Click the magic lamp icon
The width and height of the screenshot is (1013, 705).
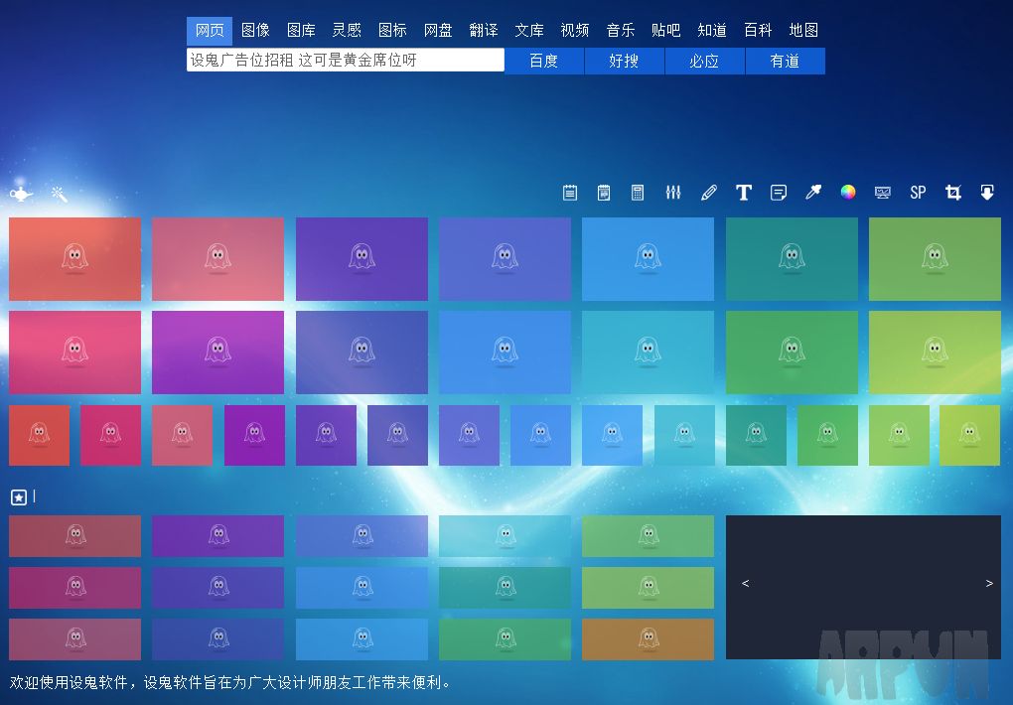[20, 192]
